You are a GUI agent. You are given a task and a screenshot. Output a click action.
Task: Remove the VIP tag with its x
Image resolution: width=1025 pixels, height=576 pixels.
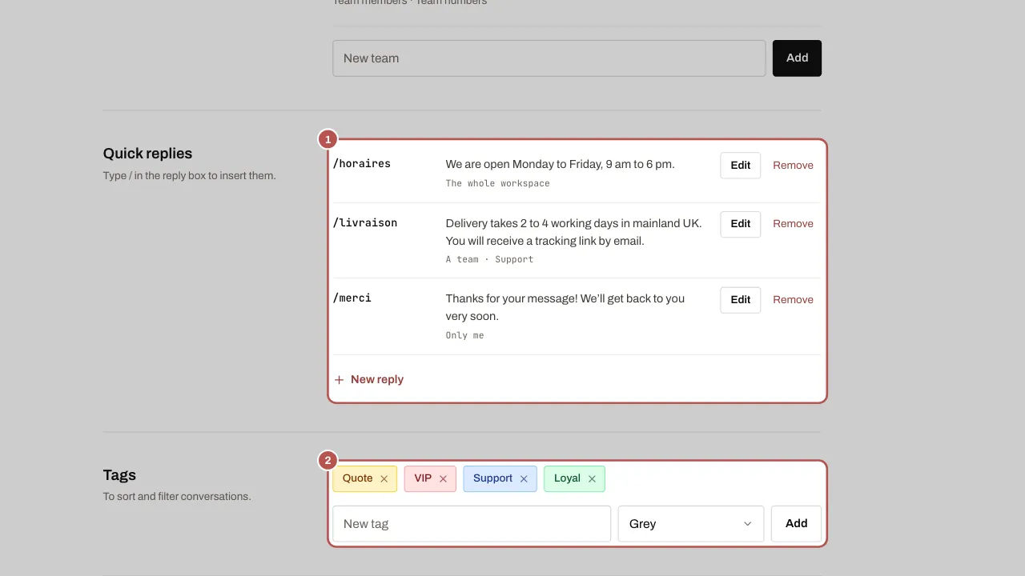443,479
